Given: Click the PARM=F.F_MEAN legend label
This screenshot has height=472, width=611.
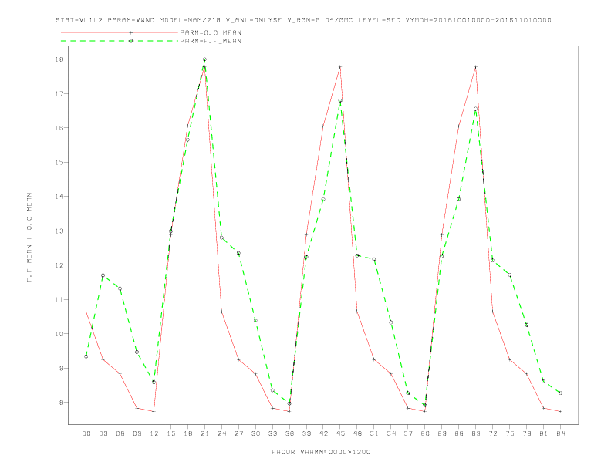Looking at the screenshot, I should pos(211,41).
